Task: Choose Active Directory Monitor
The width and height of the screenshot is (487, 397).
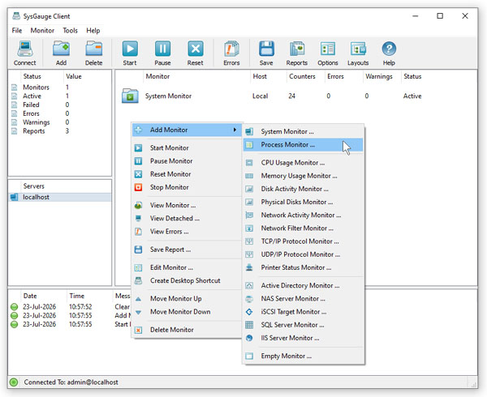Action: pos(303,285)
